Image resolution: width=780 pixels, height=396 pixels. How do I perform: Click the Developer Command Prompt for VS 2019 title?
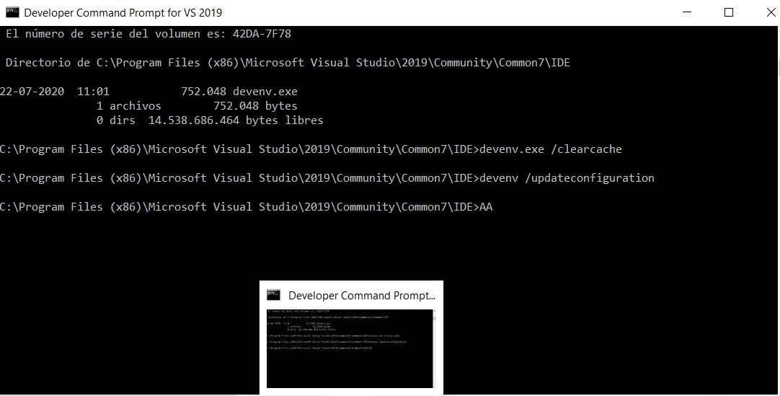(123, 13)
